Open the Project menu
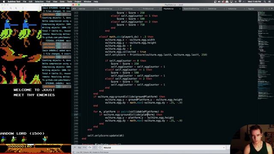This screenshot has height=154, width=274. [x=78, y=2]
